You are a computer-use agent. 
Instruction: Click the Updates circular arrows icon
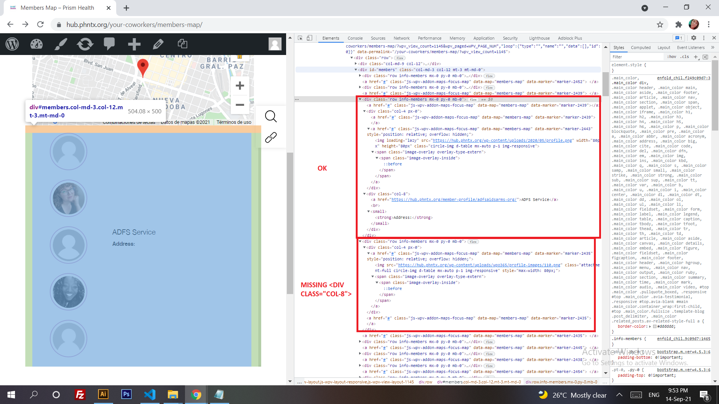[85, 44]
